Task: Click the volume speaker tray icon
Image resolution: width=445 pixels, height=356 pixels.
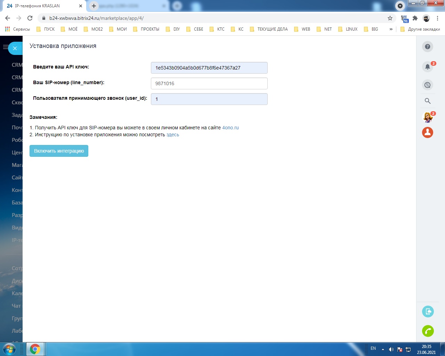Action: (391, 349)
